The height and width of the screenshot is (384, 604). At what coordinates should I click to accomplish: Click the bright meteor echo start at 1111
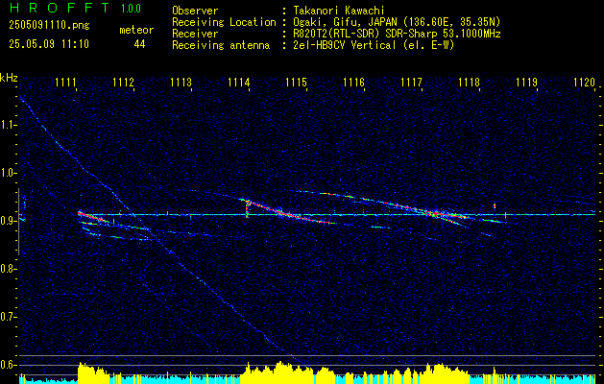coord(81,213)
